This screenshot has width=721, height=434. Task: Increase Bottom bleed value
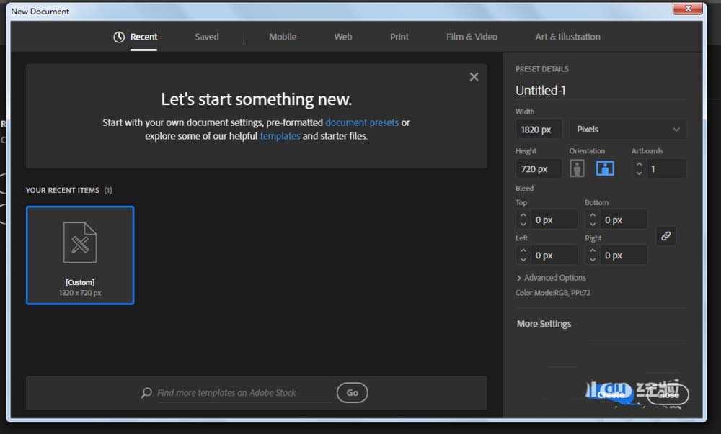593,214
